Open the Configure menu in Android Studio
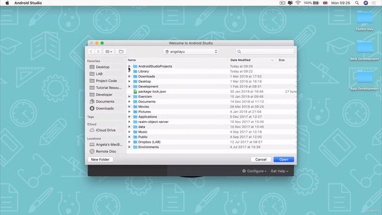Viewport: 382px width, 215px height. point(254,171)
